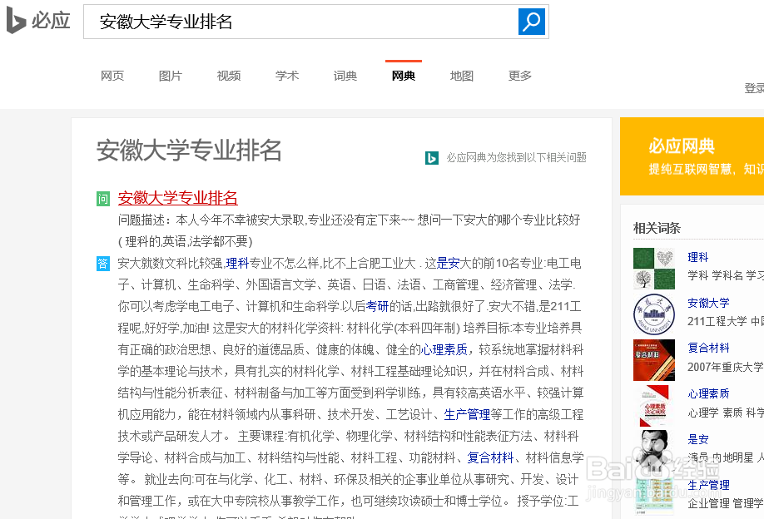Switch to the 视频 tab
This screenshot has height=519, width=764.
coord(229,76)
